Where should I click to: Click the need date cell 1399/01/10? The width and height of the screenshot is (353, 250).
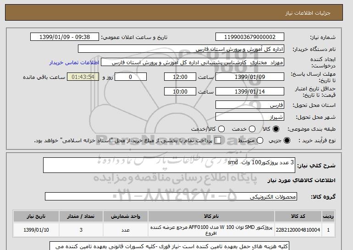(x=36, y=230)
